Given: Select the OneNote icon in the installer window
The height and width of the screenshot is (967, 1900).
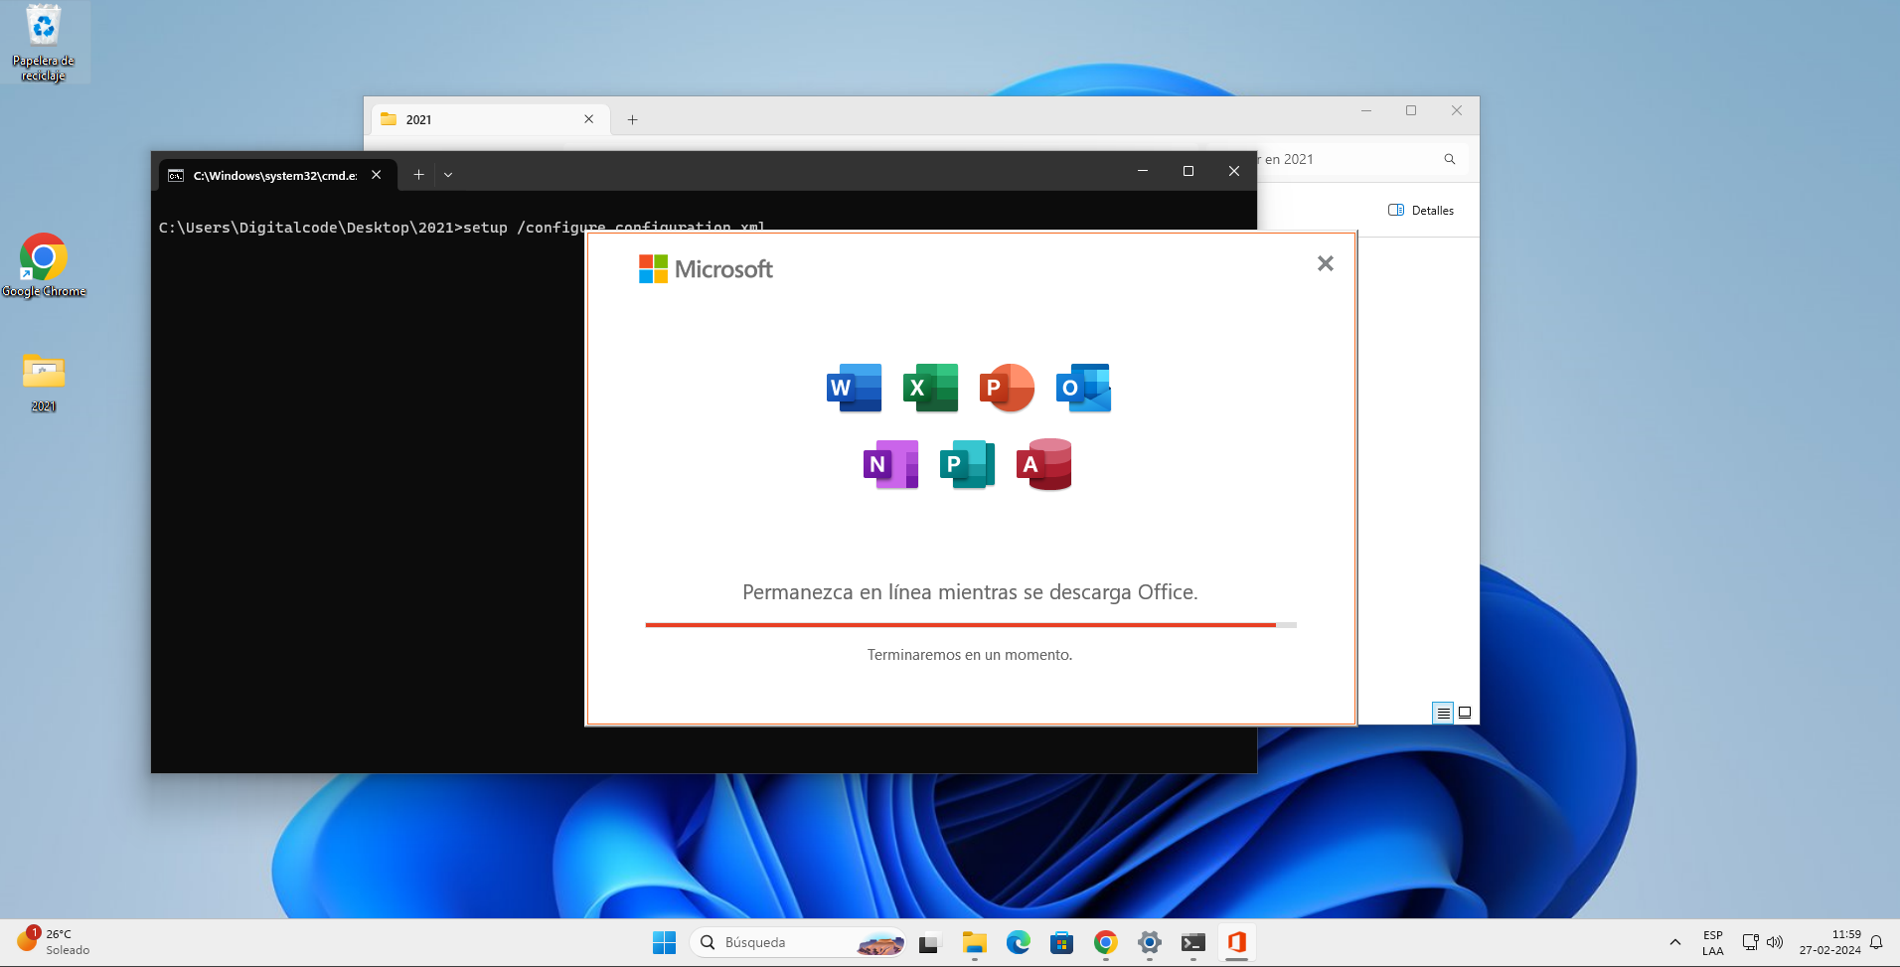Looking at the screenshot, I should point(890,464).
